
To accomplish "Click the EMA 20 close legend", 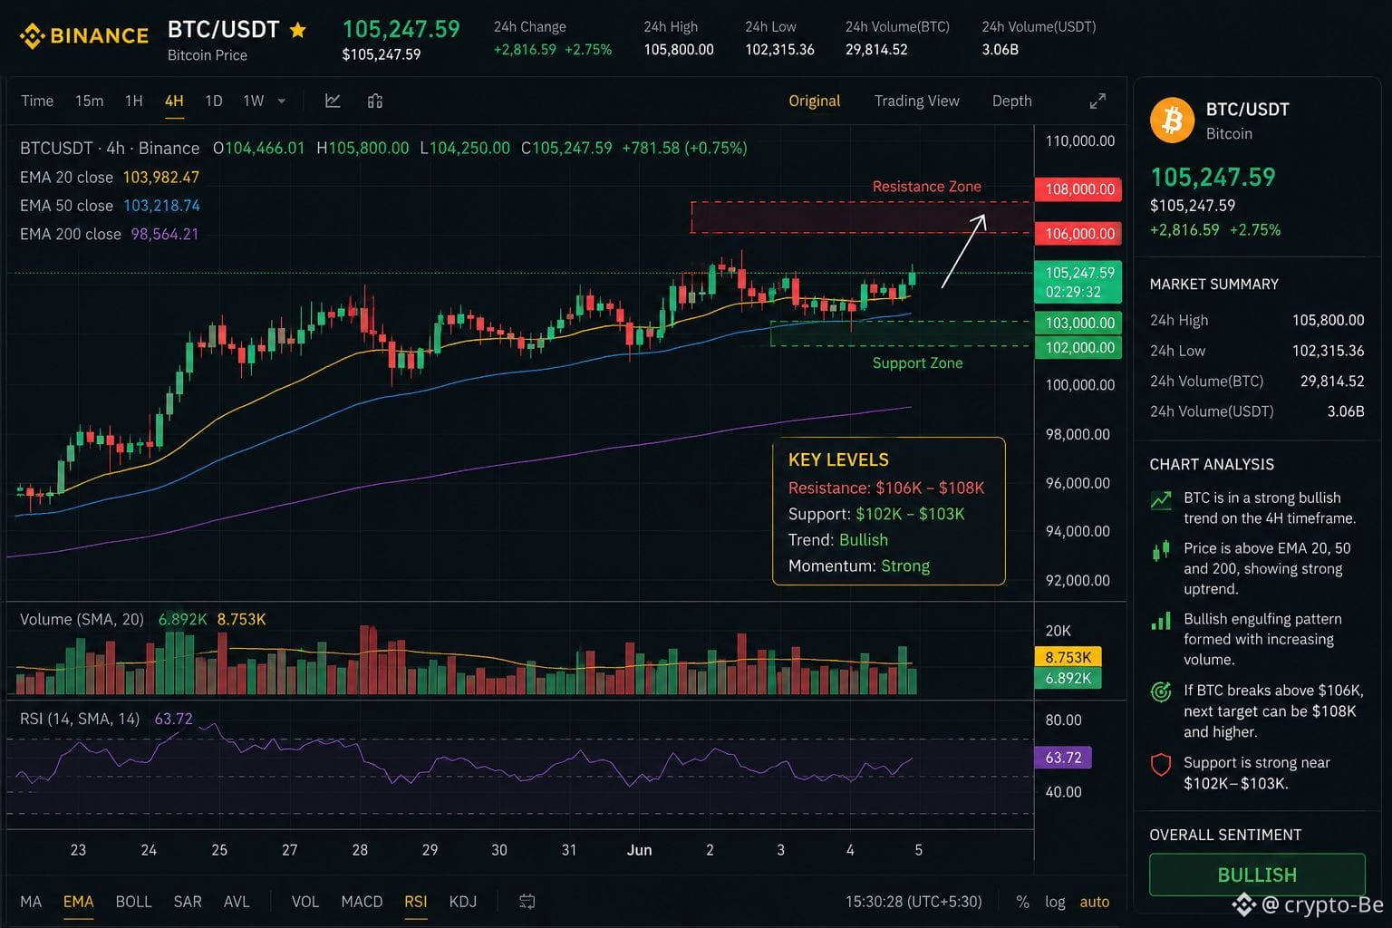I will pyautogui.click(x=110, y=177).
